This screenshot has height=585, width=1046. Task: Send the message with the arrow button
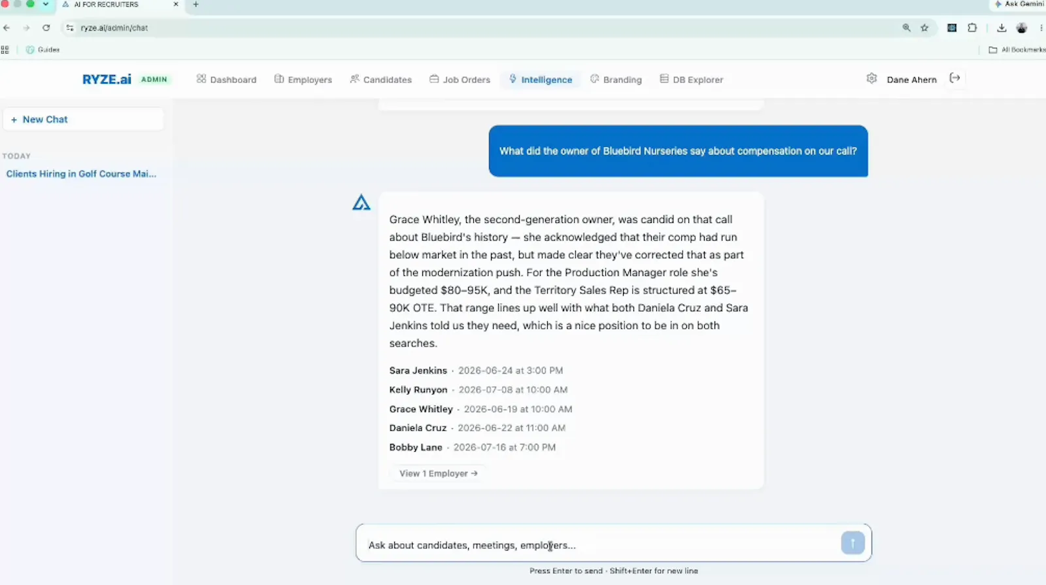(x=852, y=543)
